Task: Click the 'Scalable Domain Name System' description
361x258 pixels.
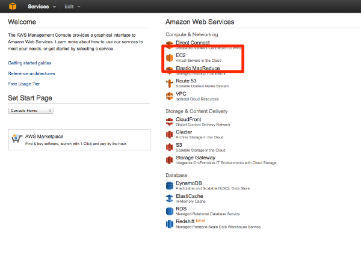Action: click(202, 86)
